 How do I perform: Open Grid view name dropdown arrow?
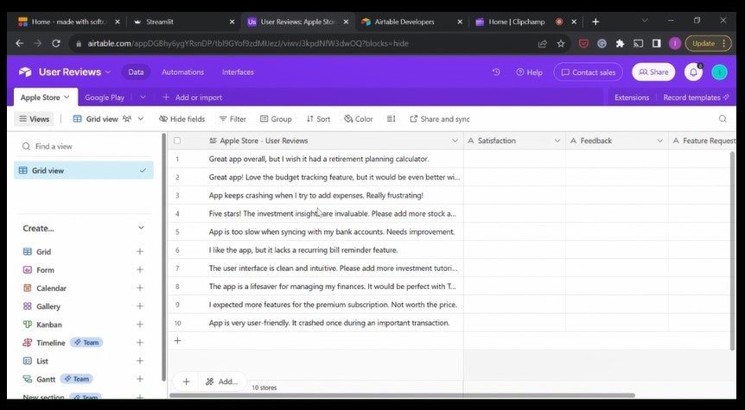point(141,119)
